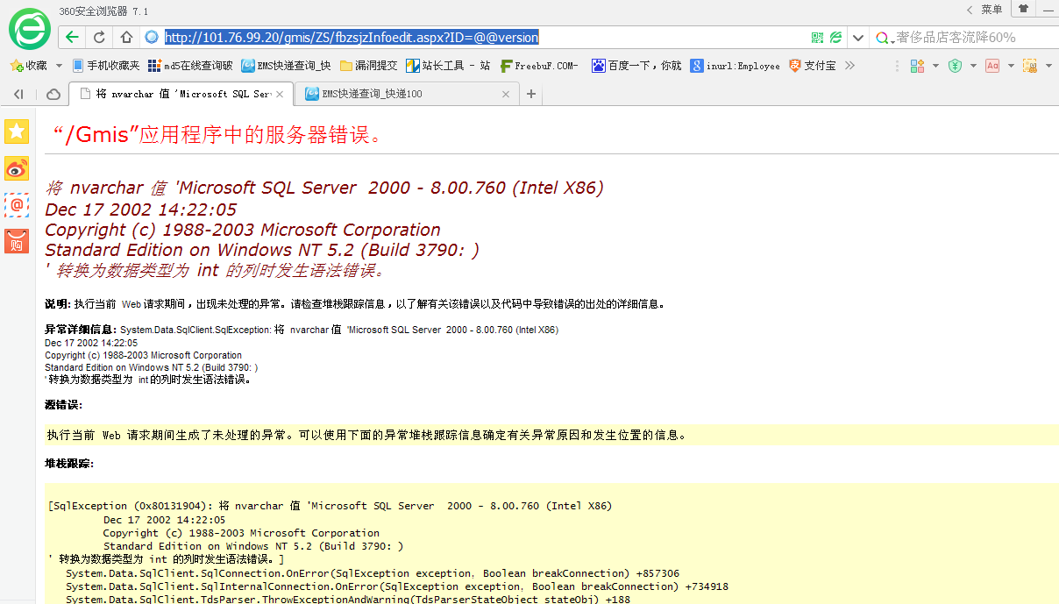The image size is (1059, 604).
Task: Click the TdsParser.ThrowExceptionAndWarning stack line
Action: click(x=348, y=600)
